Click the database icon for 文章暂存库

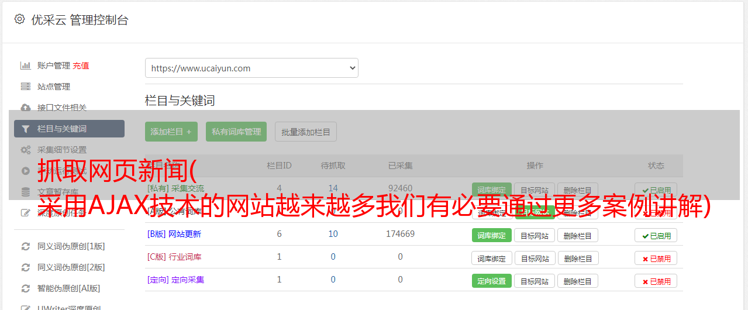pyautogui.click(x=26, y=192)
